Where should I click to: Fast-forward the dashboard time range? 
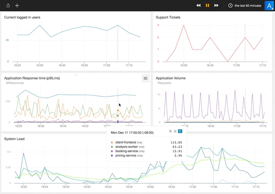point(216,5)
